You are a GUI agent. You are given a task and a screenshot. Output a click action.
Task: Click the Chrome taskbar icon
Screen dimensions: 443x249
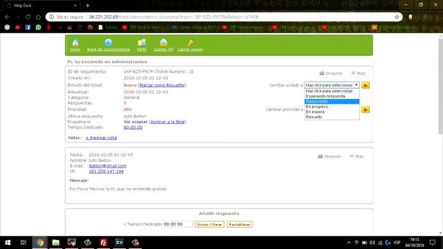pos(40,243)
